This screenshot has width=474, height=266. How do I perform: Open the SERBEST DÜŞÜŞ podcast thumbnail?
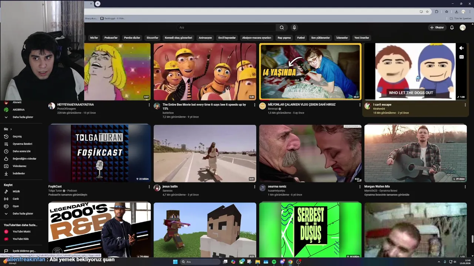coord(310,230)
